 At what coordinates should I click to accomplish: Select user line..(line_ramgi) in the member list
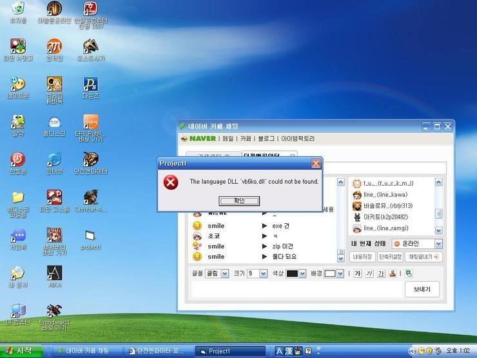tap(380, 228)
